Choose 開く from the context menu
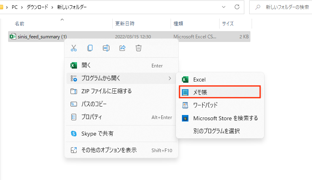This screenshot has width=312, height=180. click(x=121, y=65)
